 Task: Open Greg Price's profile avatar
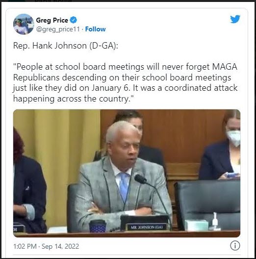tap(24, 24)
